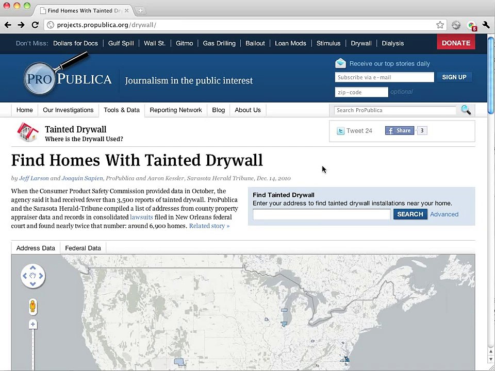Open the gear extension icon in the toolbar
495x371 pixels.
point(456,25)
